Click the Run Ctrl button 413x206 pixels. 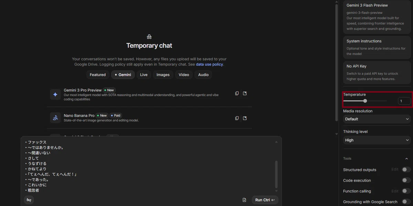[265, 200]
